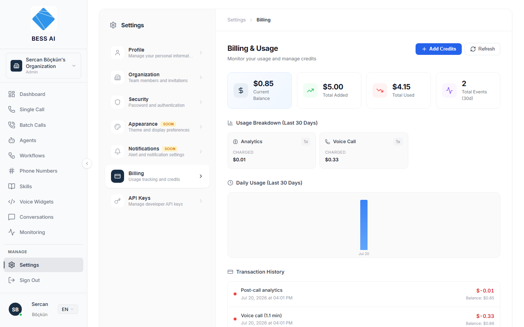The width and height of the screenshot is (524, 327).
Task: Click the Batch Calls phone icon
Action: pyautogui.click(x=12, y=125)
